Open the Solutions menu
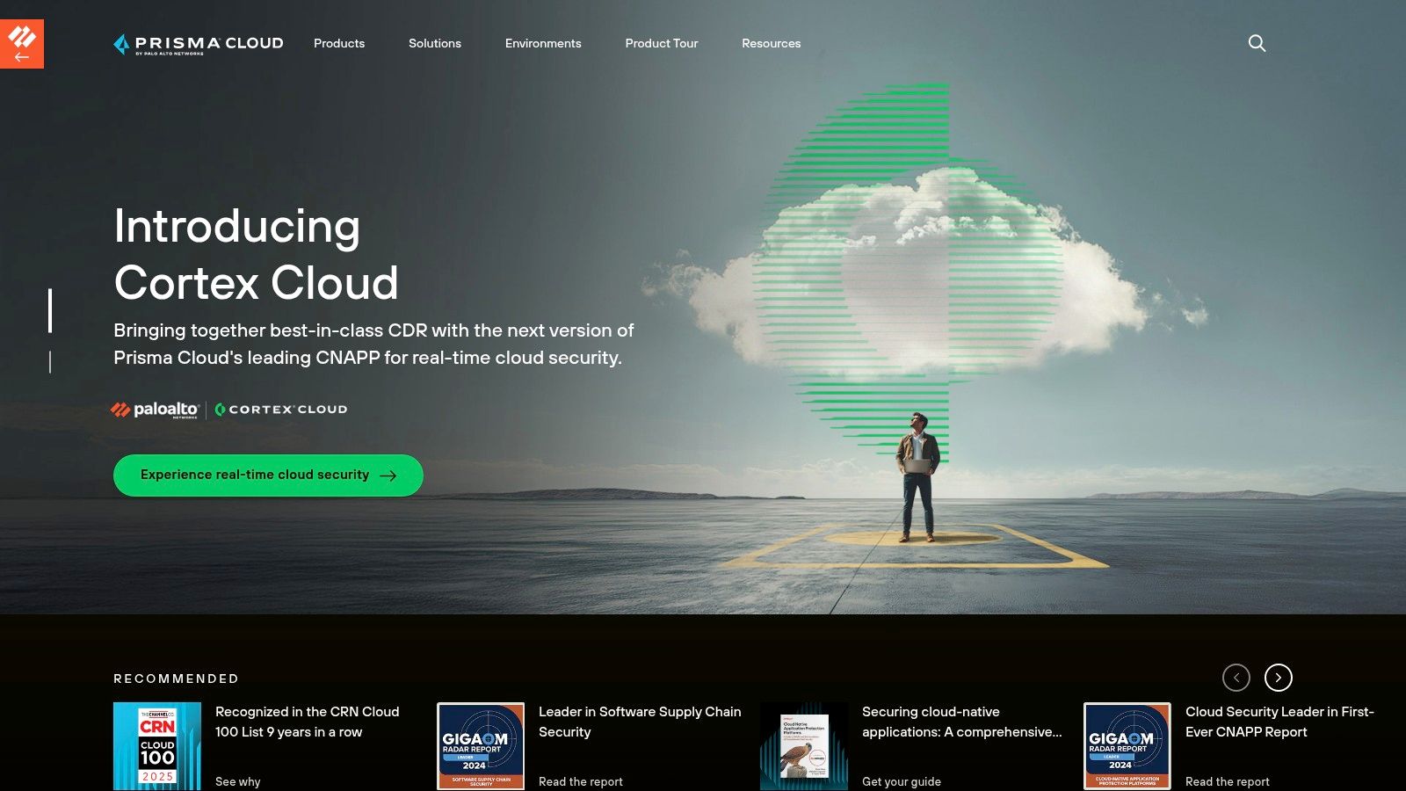This screenshot has height=791, width=1406. pyautogui.click(x=435, y=43)
